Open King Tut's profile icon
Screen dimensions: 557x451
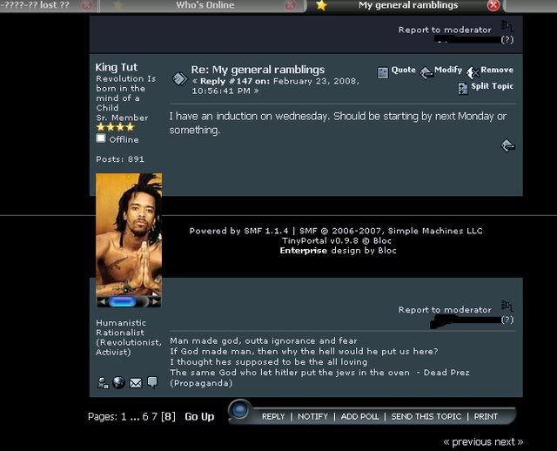point(103,382)
